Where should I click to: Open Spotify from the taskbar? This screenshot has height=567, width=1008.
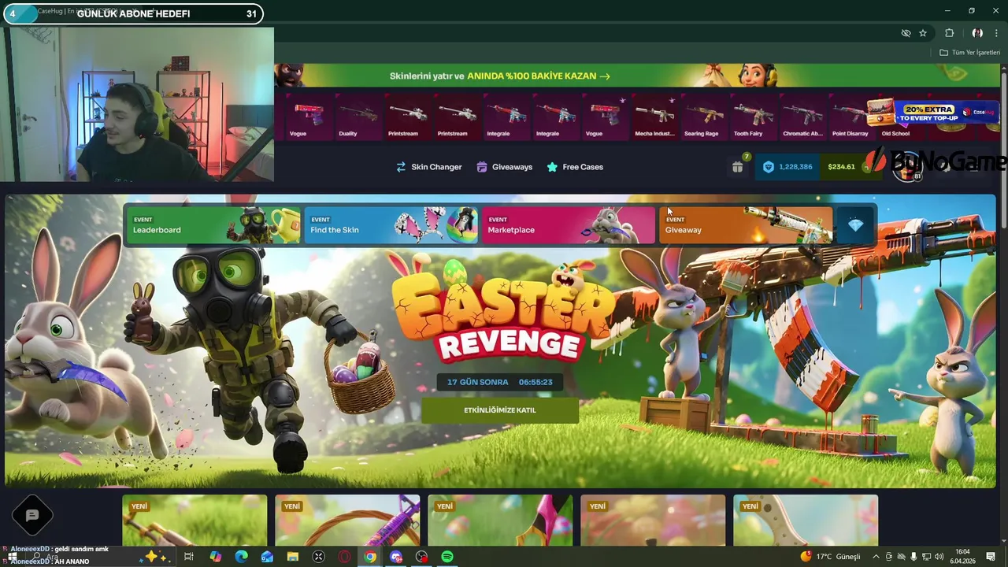(x=447, y=557)
